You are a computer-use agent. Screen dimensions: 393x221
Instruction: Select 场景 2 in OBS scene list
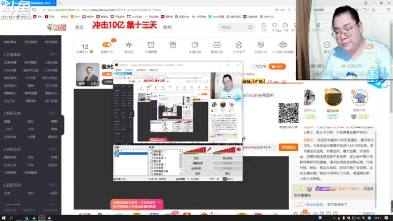[118, 151]
